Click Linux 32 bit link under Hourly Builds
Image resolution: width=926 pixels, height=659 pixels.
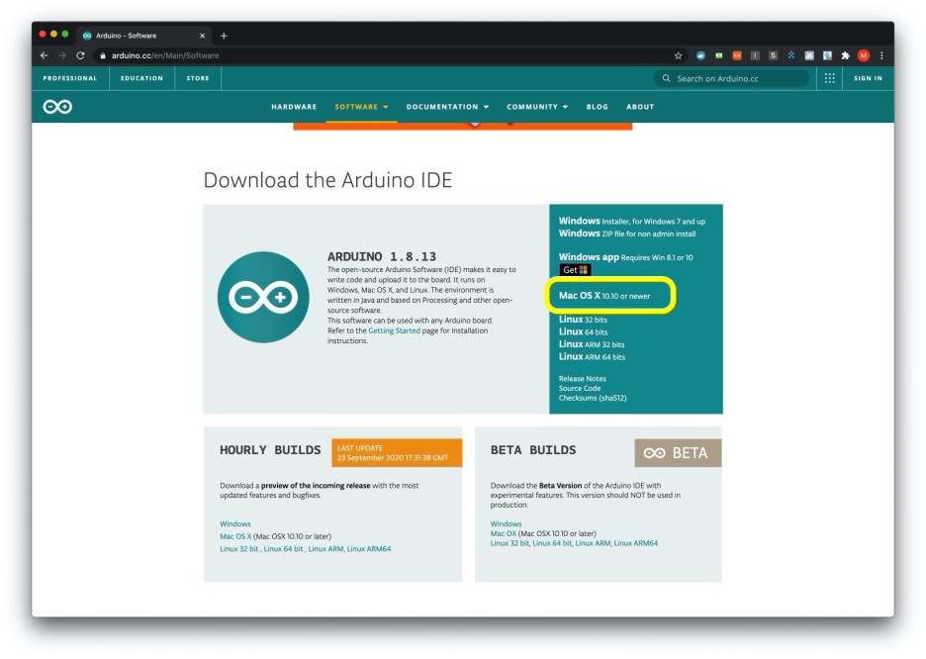(239, 548)
